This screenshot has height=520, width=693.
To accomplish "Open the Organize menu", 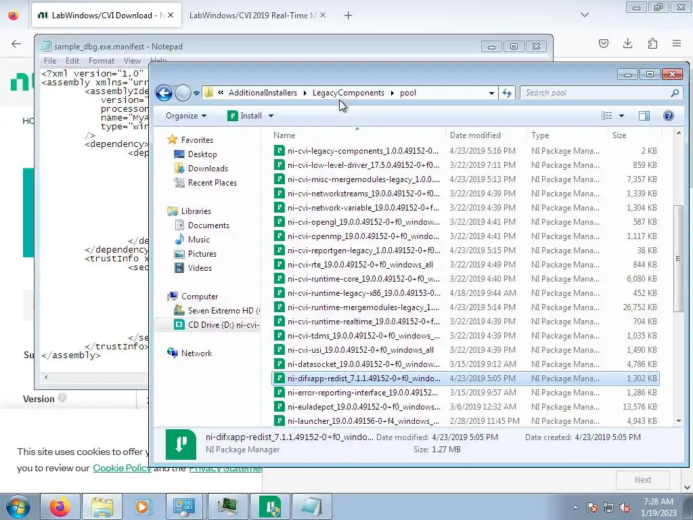I will (x=186, y=116).
